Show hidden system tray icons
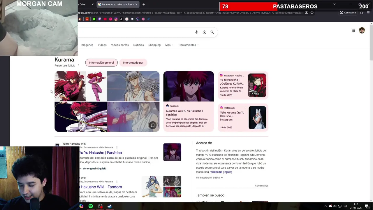 point(326,206)
